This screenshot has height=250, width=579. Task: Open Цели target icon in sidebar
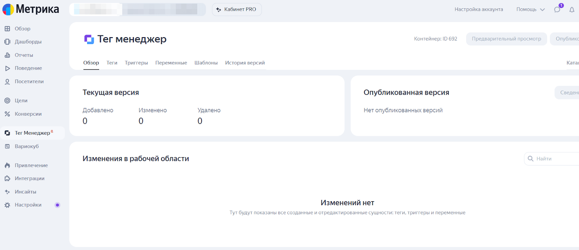tap(7, 101)
